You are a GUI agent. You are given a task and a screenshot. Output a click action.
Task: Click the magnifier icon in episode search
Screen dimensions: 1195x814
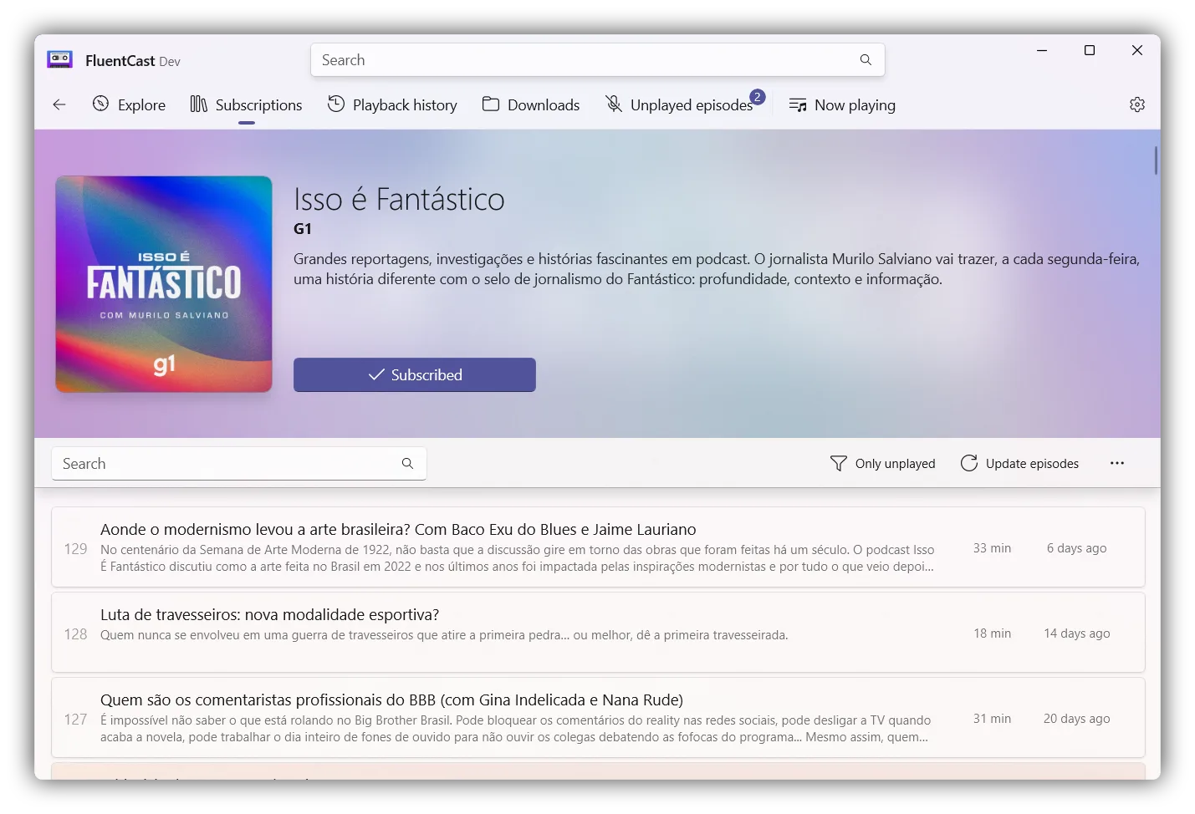[x=407, y=464]
